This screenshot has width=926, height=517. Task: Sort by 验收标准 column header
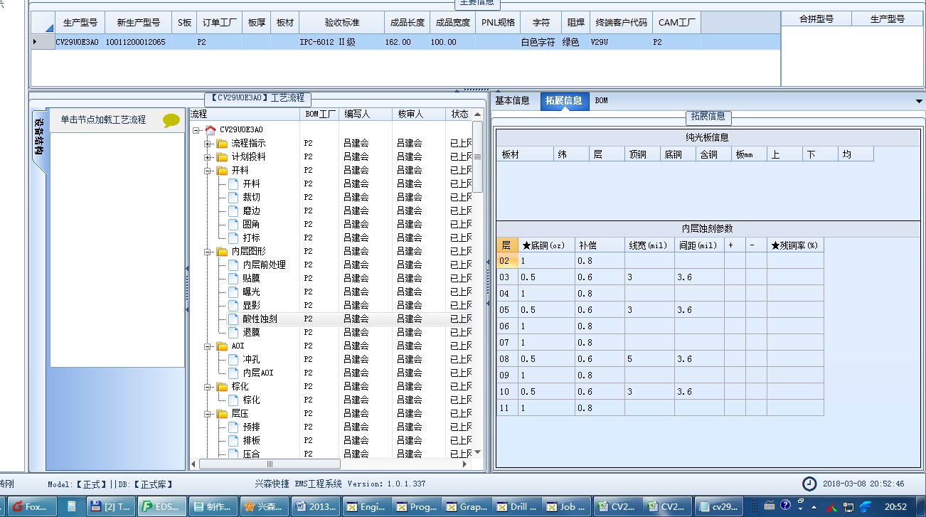point(342,23)
